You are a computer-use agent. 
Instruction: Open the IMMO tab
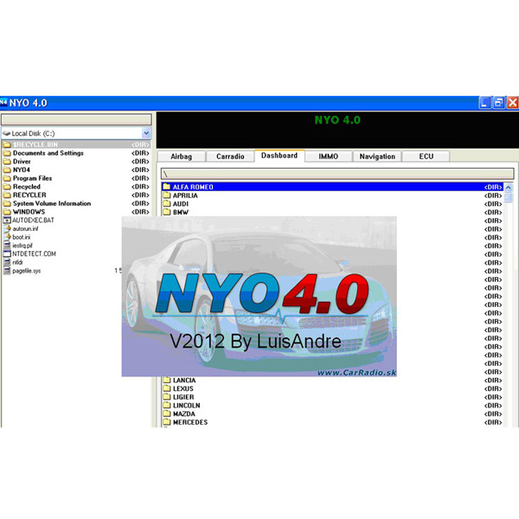click(x=328, y=157)
